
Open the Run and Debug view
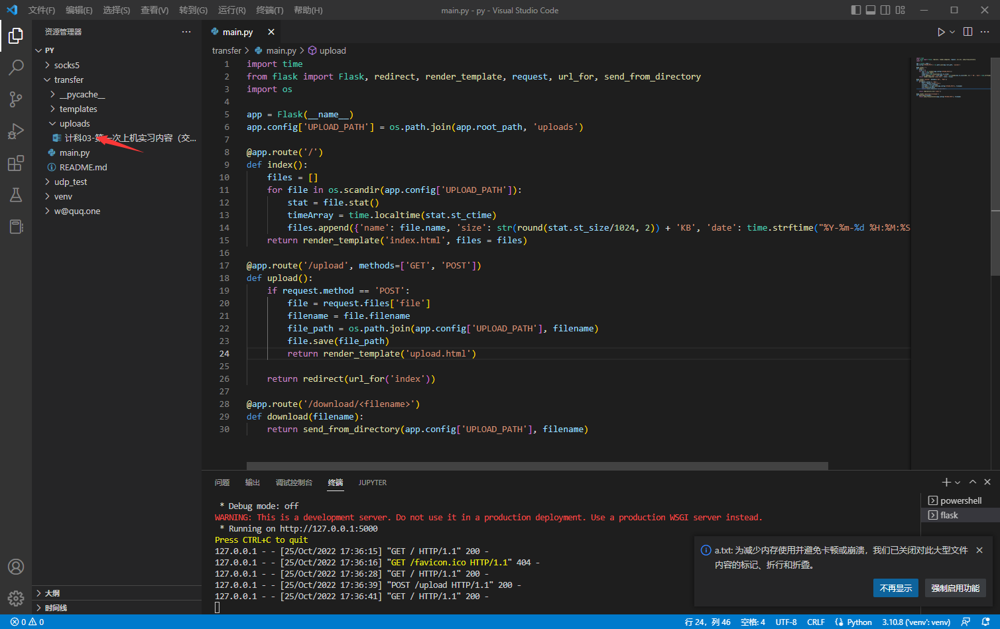point(16,131)
